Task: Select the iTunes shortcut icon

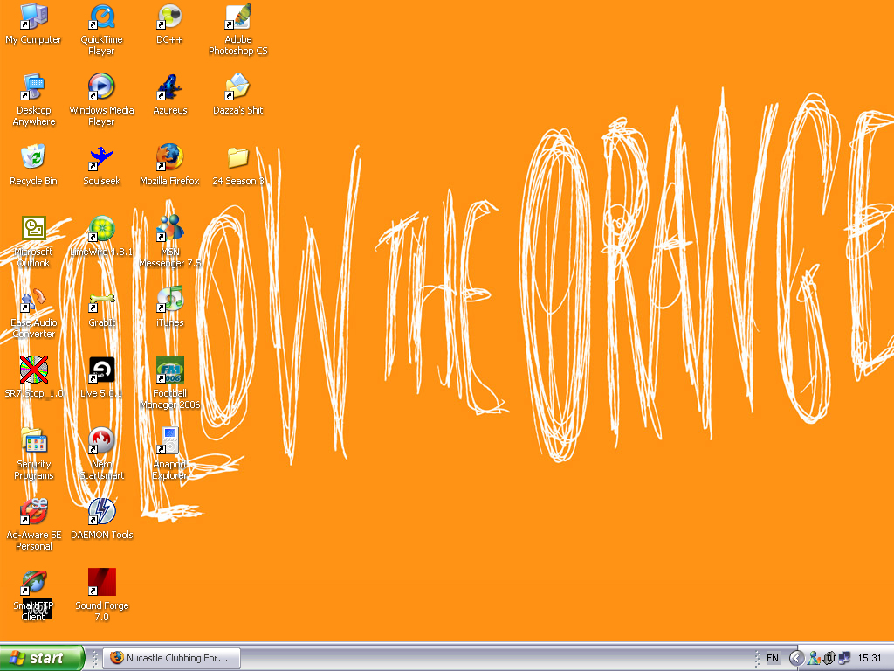Action: click(169, 300)
